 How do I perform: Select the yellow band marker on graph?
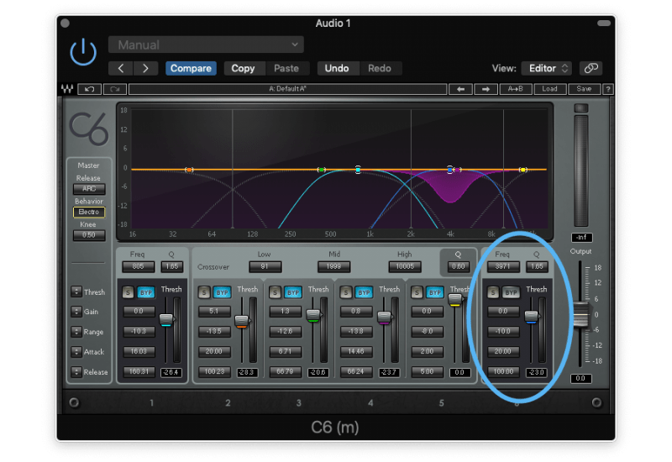click(522, 170)
